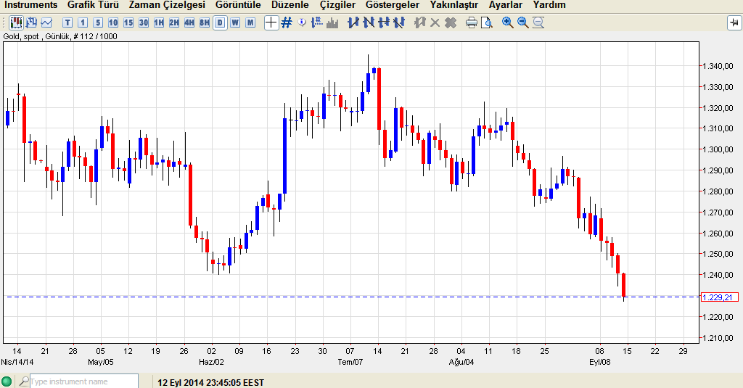Click the greyed edit line icon
Screen dimensions: 743x388
click(419, 22)
